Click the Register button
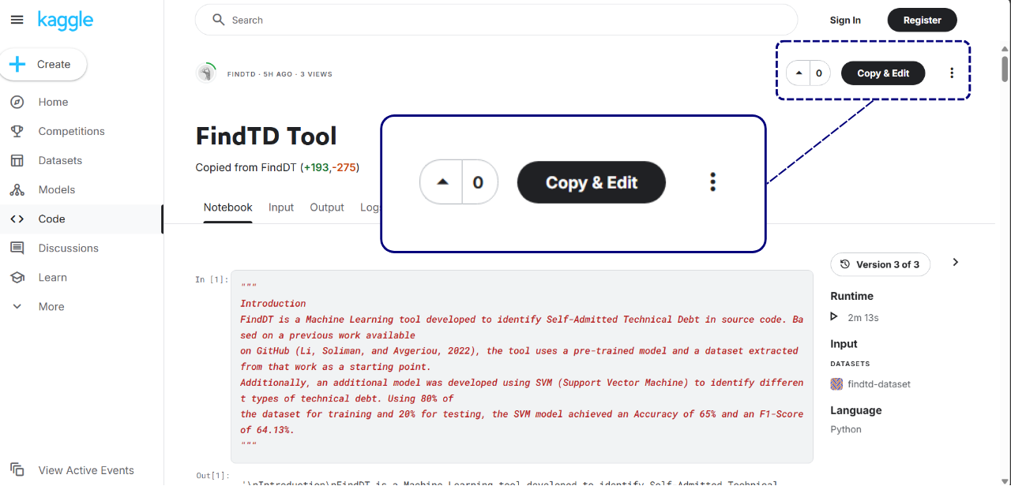The height and width of the screenshot is (486, 1011). pos(922,21)
